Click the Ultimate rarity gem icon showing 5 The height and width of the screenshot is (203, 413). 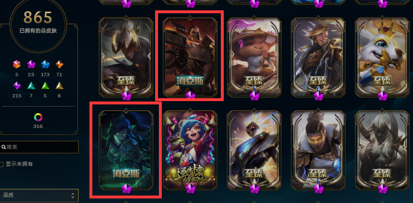pyautogui.click(x=17, y=64)
